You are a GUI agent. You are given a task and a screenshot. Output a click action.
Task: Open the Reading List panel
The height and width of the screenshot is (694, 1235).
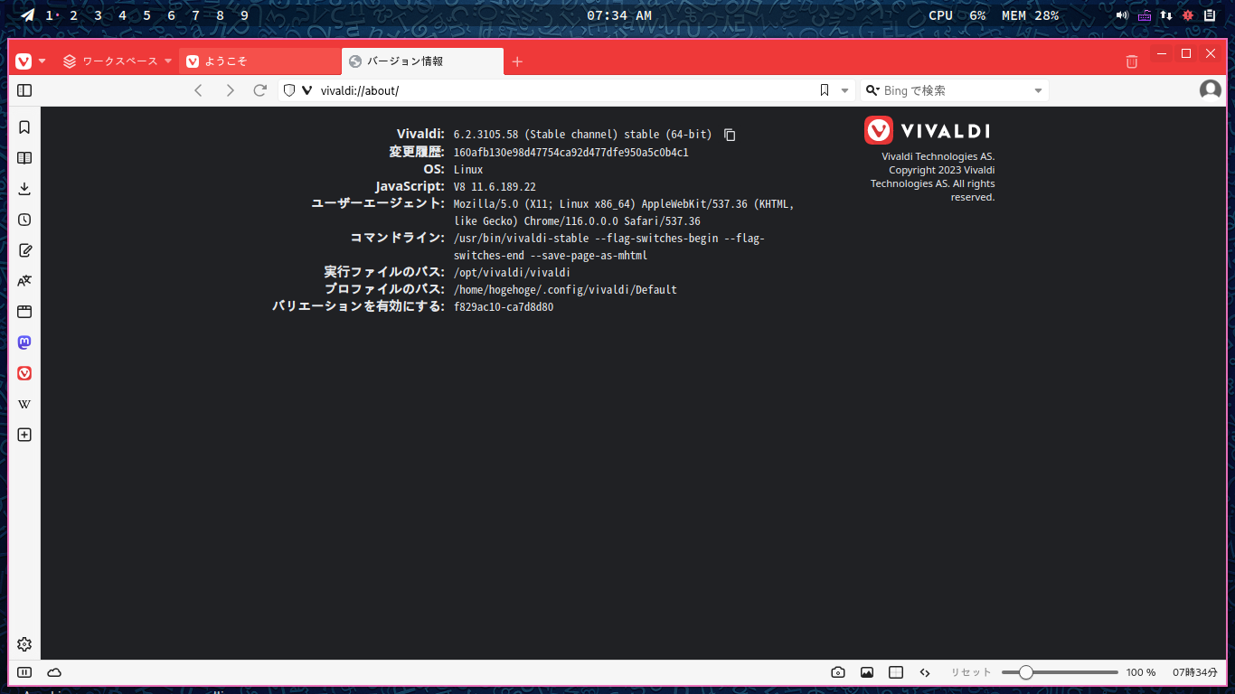(24, 158)
